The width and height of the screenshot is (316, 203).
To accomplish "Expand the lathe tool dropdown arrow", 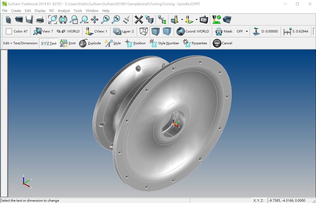I will (197, 20).
